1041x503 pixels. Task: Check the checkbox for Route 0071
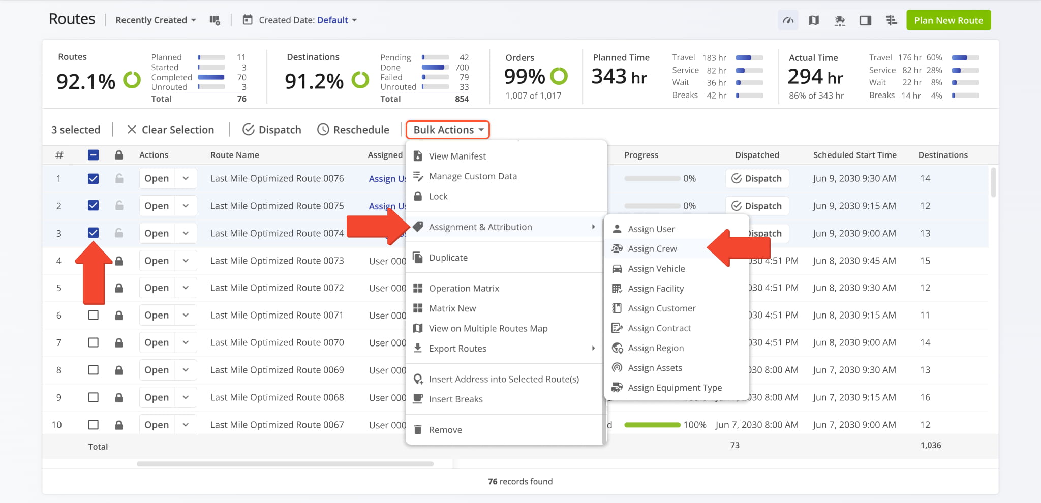pos(93,315)
